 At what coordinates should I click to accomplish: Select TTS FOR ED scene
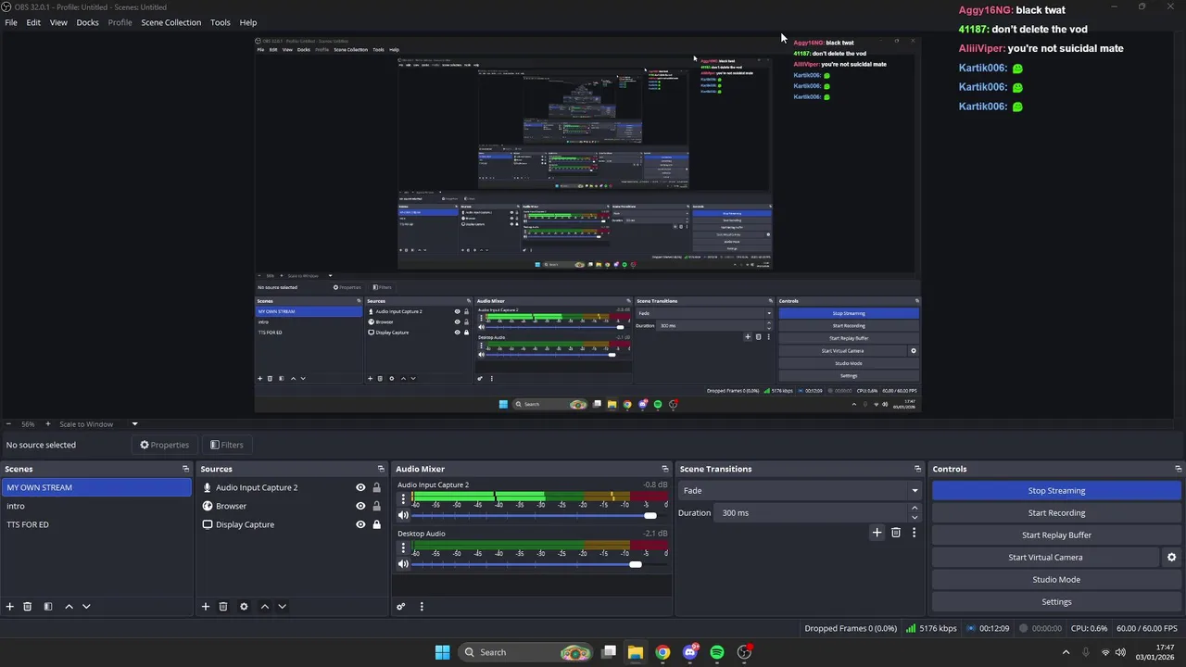(96, 524)
